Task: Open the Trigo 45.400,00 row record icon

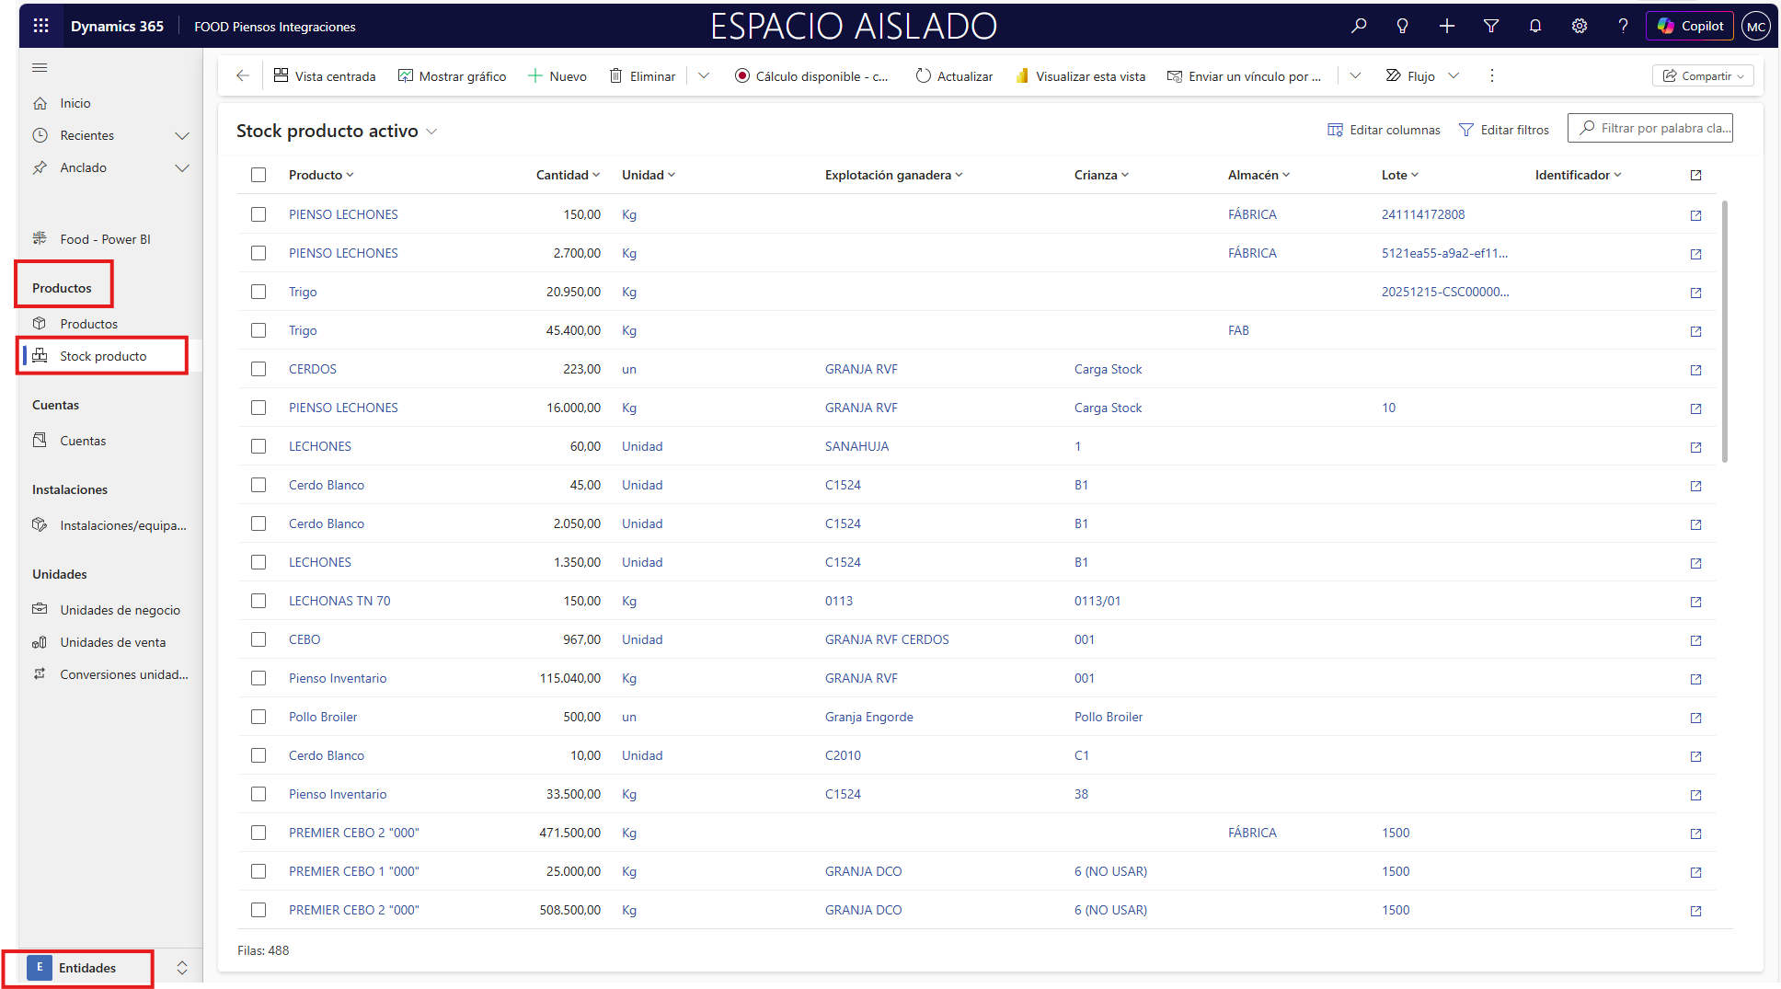Action: pos(1695,331)
